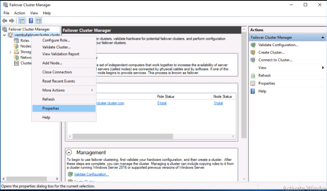Viewport: 327px width, 191px height.
Task: Choose Reset Recent Events in context menu
Action: coord(64,81)
